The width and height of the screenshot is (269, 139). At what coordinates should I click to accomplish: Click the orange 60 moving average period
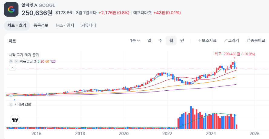point(47,61)
